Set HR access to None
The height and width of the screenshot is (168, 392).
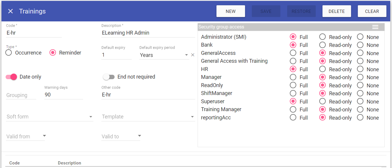point(360,69)
